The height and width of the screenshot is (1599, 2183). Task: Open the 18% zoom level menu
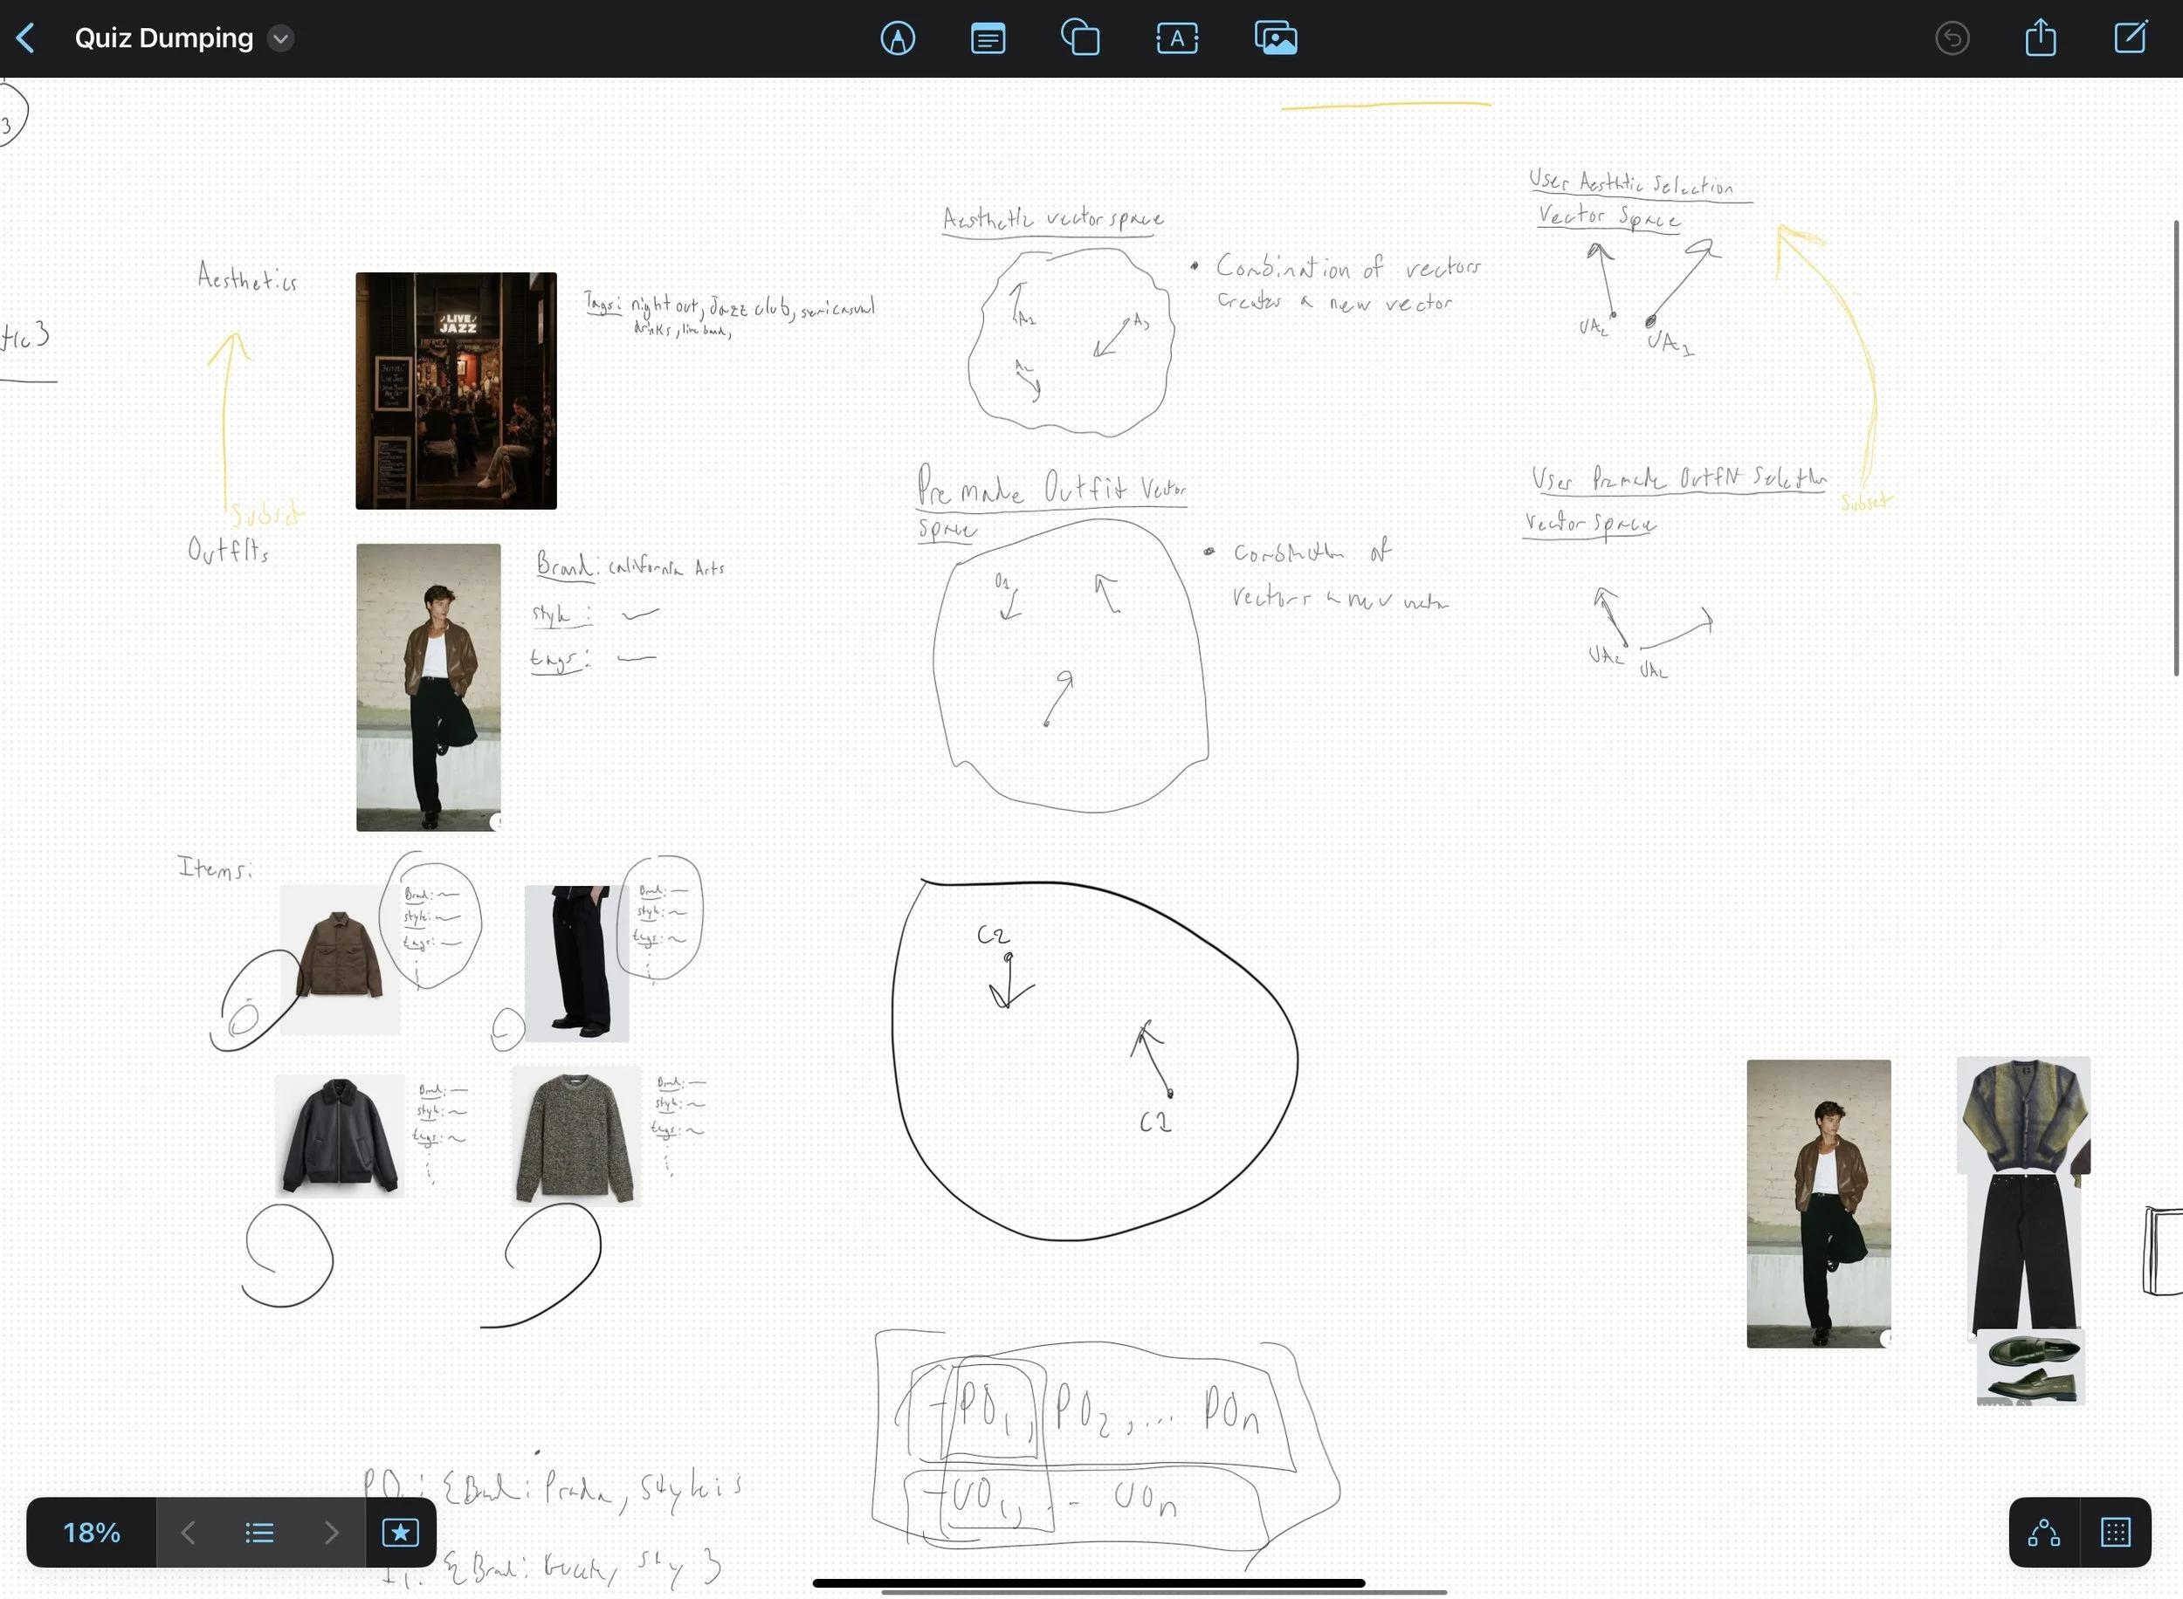coord(92,1532)
